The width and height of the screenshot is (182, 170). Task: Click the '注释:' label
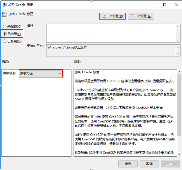(30, 25)
